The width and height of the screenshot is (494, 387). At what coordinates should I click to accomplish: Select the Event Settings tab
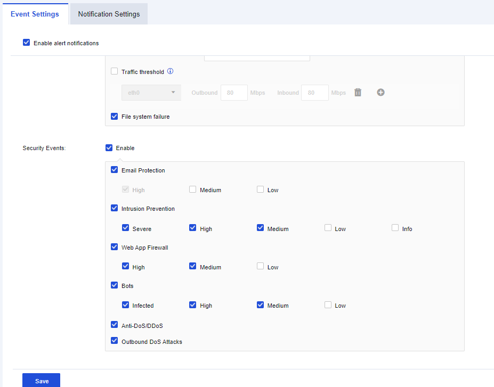coord(35,14)
